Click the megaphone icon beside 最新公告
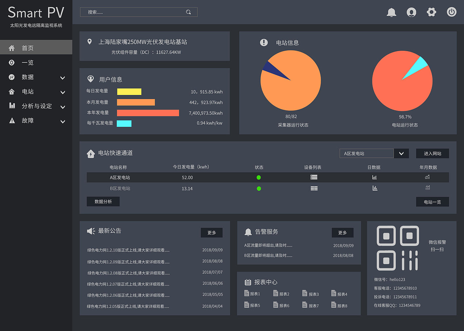This screenshot has width=464, height=331. [91, 231]
